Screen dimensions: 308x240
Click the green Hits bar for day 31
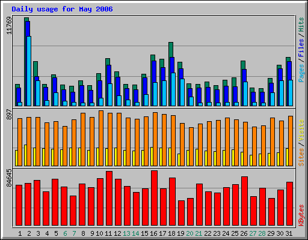287,82
